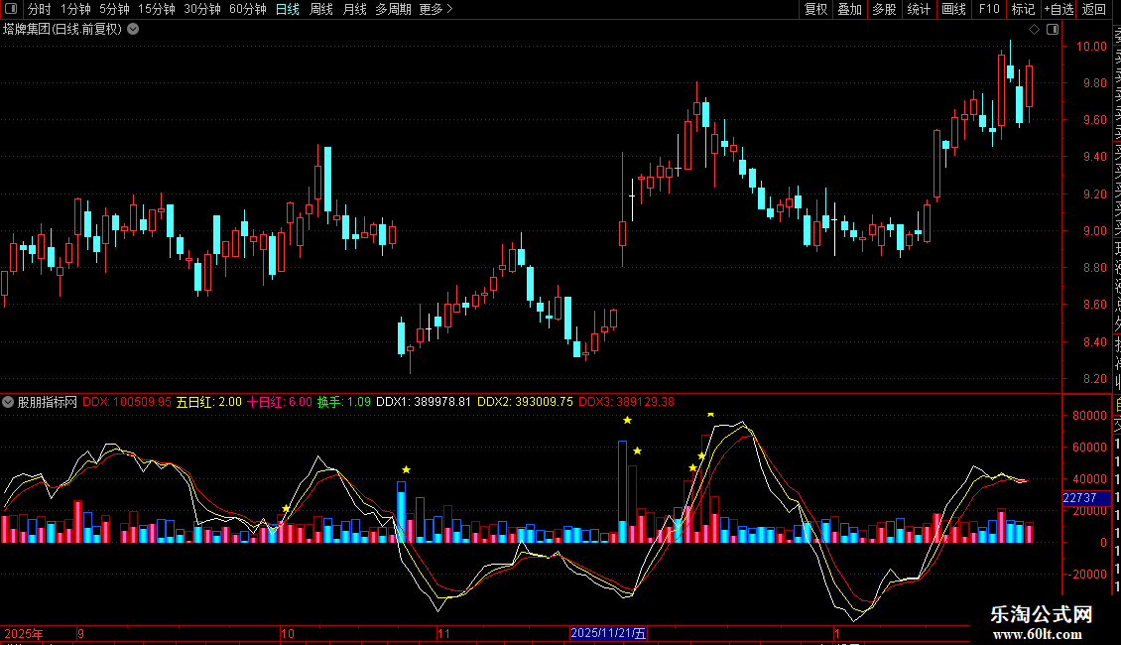Click the DDX: 100509.95 value
1121x645 pixels.
coord(127,402)
